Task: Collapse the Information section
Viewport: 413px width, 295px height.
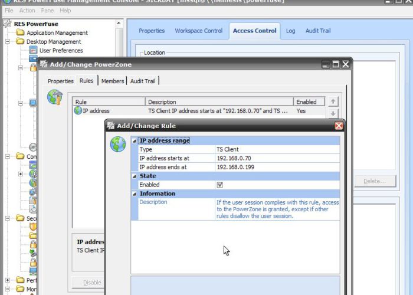Action: (x=134, y=194)
